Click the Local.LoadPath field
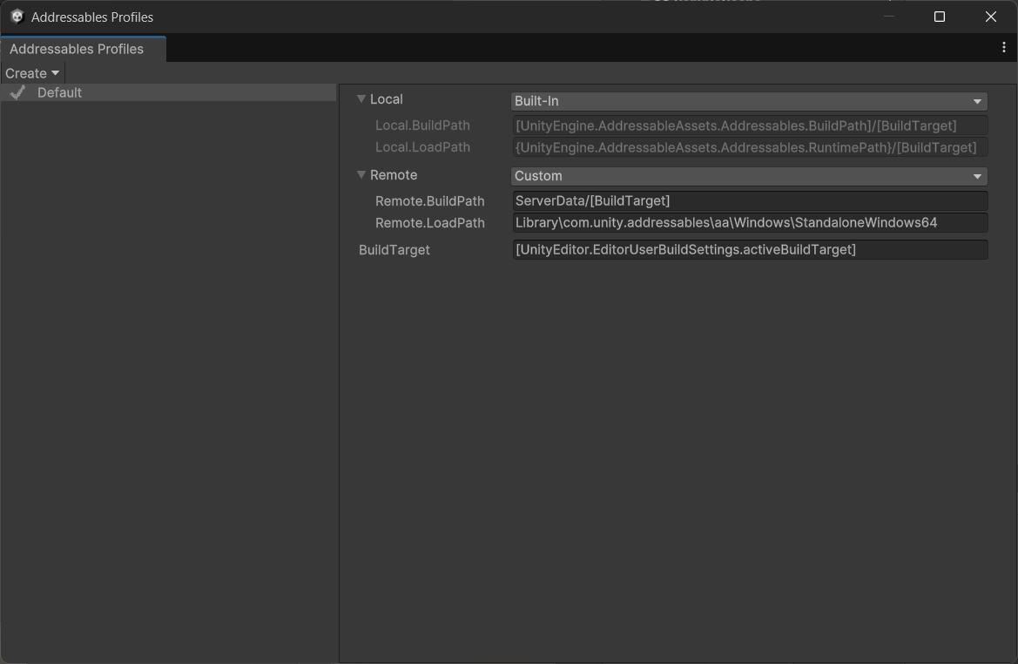The height and width of the screenshot is (664, 1018). point(749,147)
